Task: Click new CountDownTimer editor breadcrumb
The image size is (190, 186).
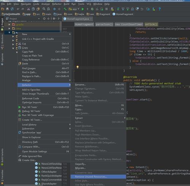Action: [129, 24]
